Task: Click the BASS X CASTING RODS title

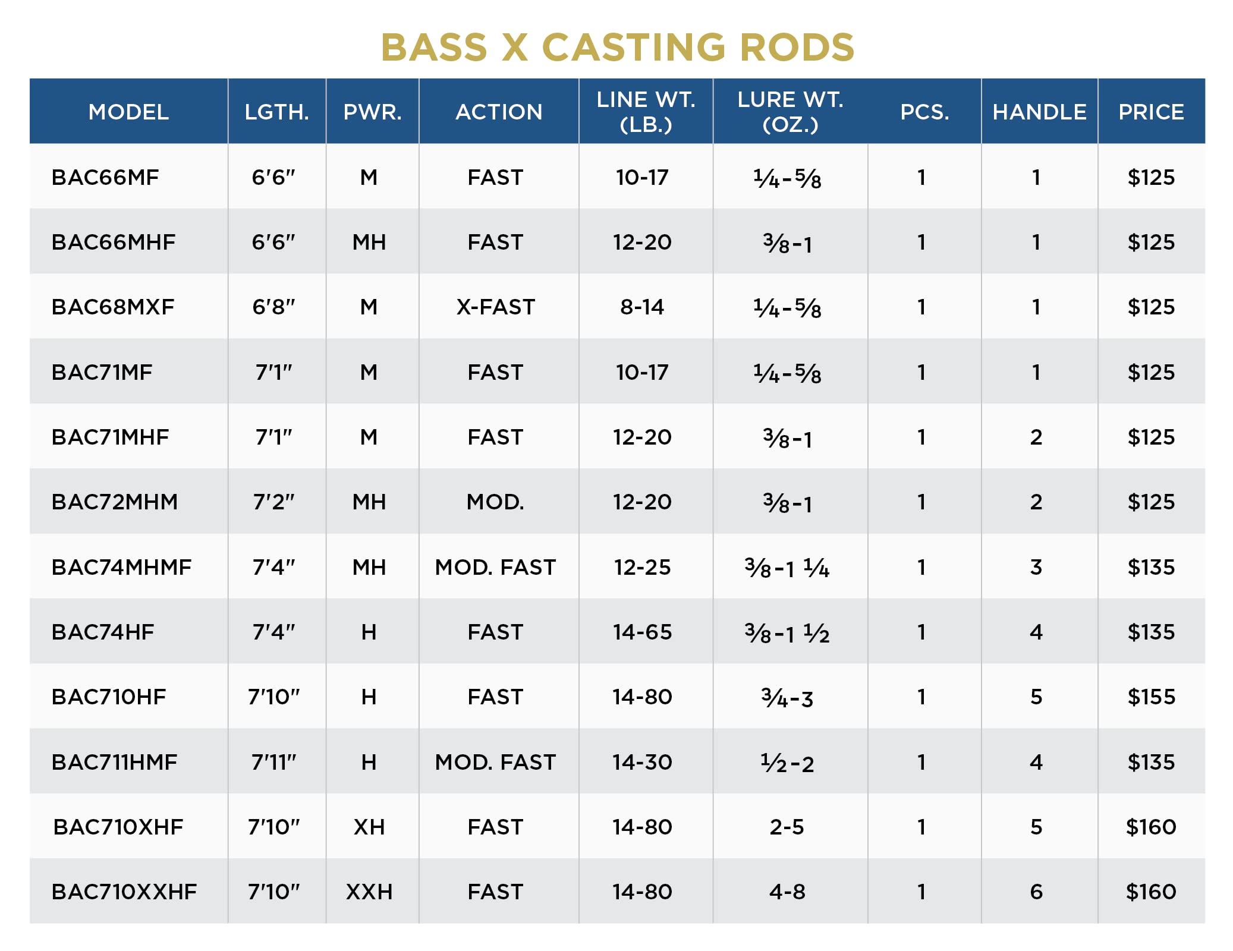Action: (x=618, y=48)
